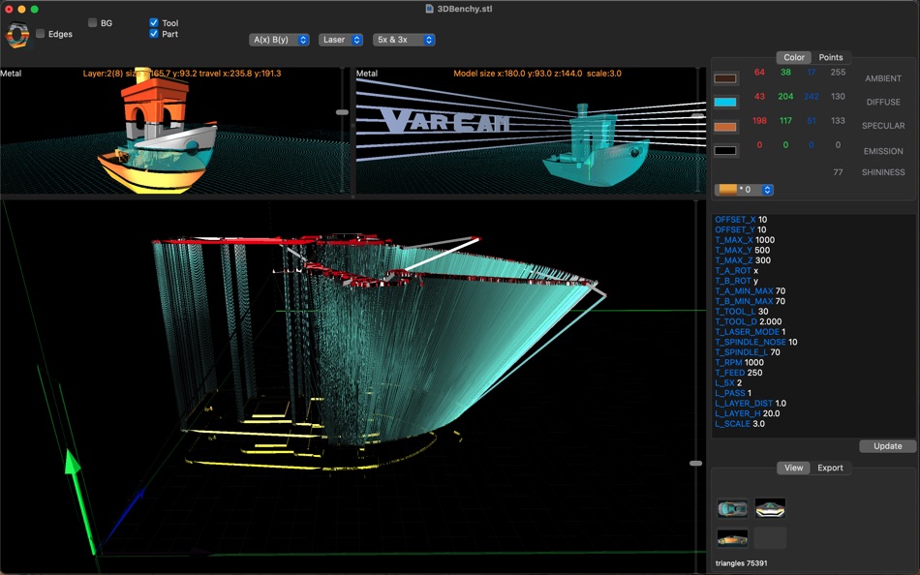Click the specular red value 198

pyautogui.click(x=759, y=120)
